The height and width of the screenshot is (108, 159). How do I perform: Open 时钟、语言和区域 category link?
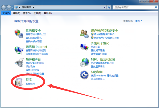pyautogui.click(x=103, y=59)
